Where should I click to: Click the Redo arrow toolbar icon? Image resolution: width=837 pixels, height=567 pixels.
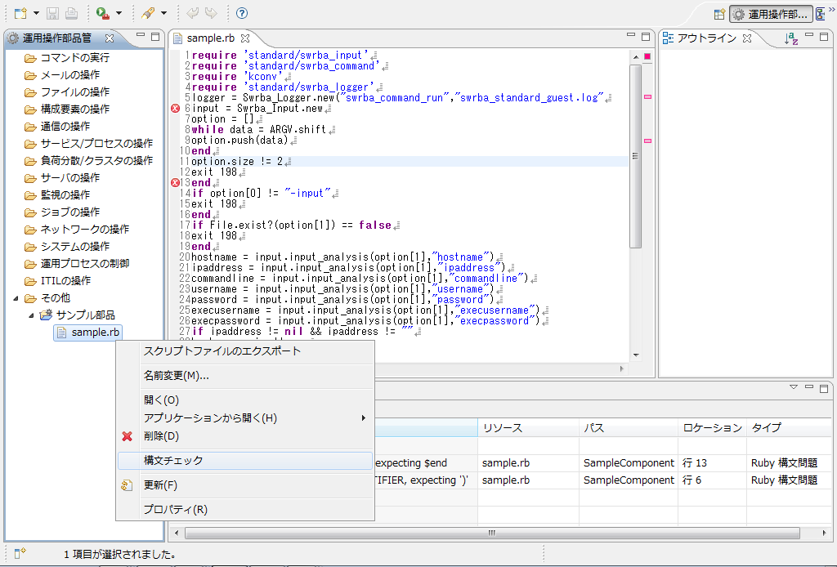pyautogui.click(x=212, y=13)
